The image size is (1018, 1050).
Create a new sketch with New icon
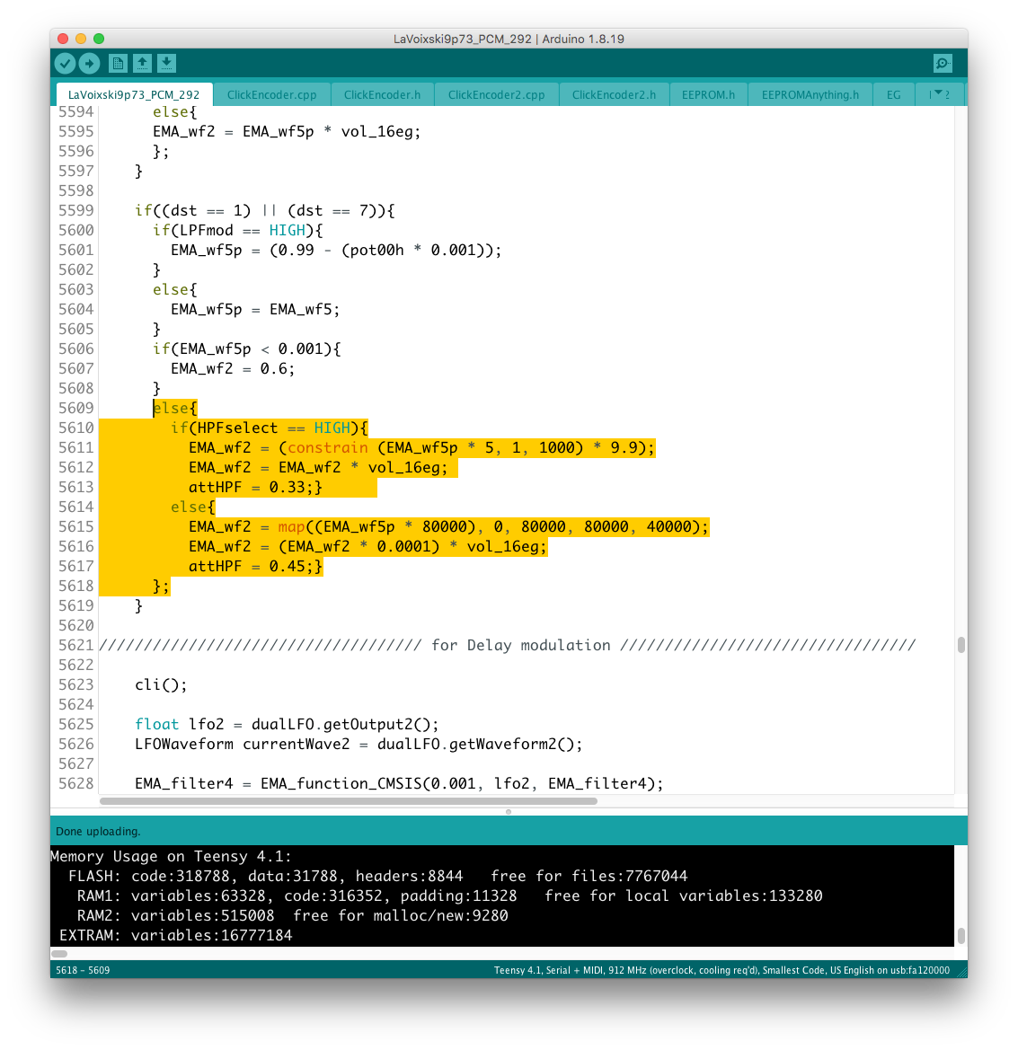point(118,63)
